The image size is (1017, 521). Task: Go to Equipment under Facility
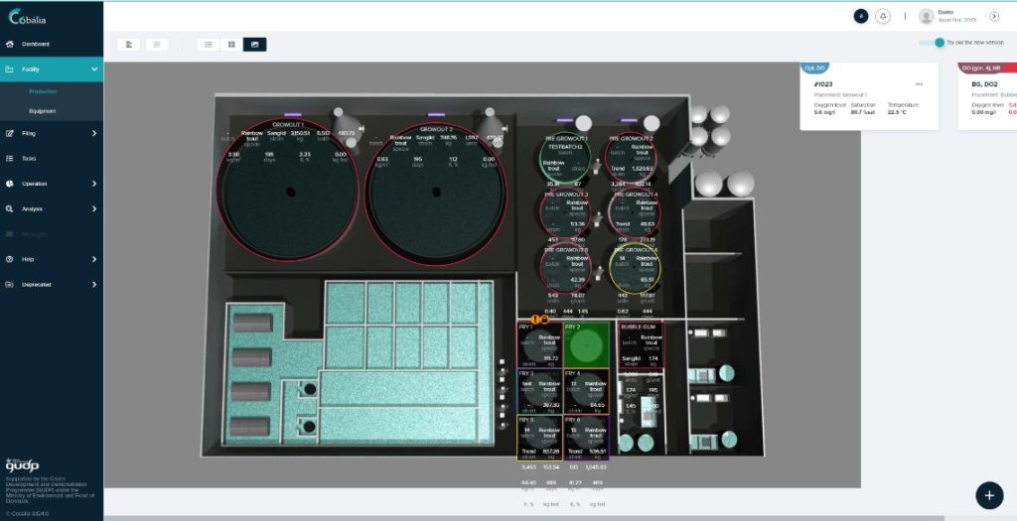tap(42, 111)
